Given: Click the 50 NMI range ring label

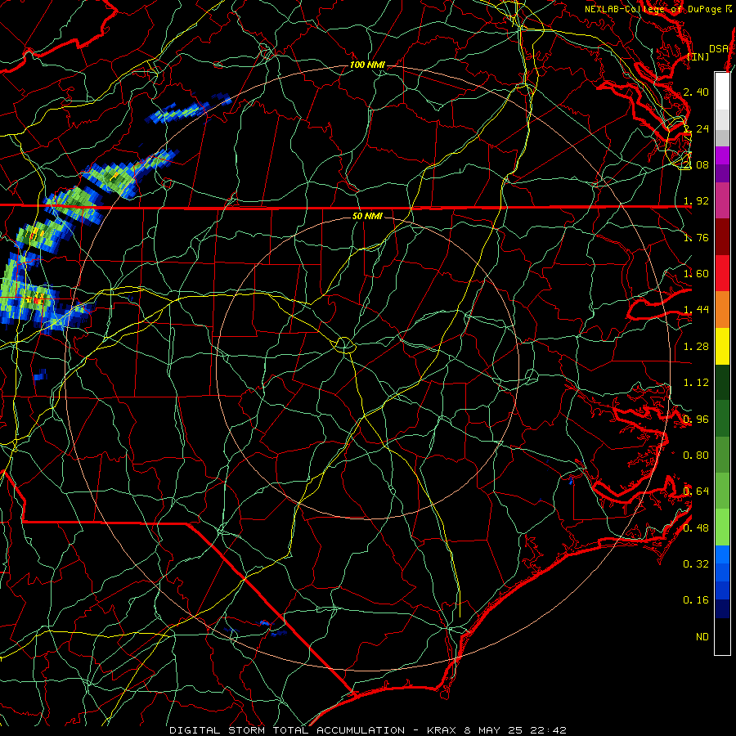Looking at the screenshot, I should pos(367,216).
